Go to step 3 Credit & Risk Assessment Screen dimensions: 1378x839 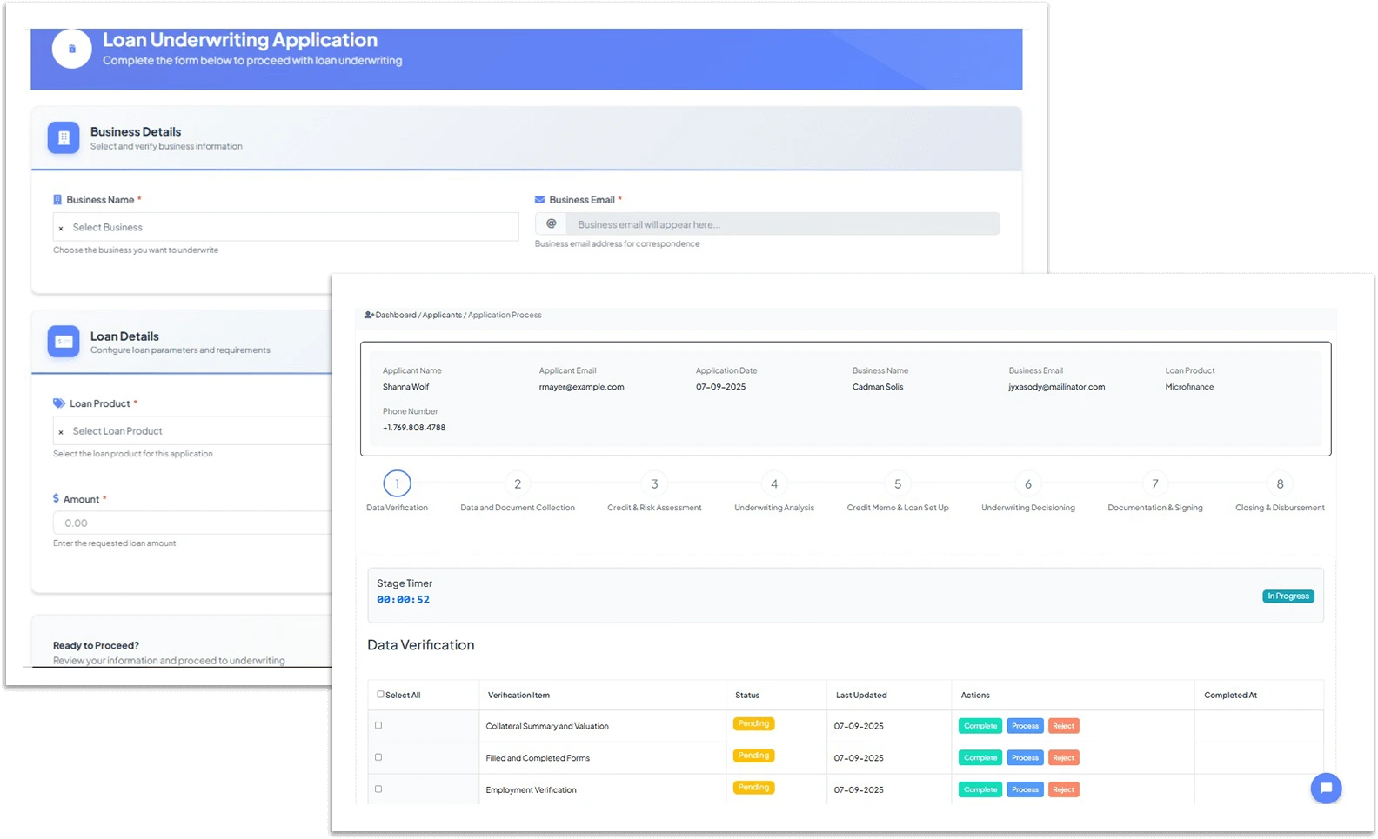pyautogui.click(x=654, y=483)
